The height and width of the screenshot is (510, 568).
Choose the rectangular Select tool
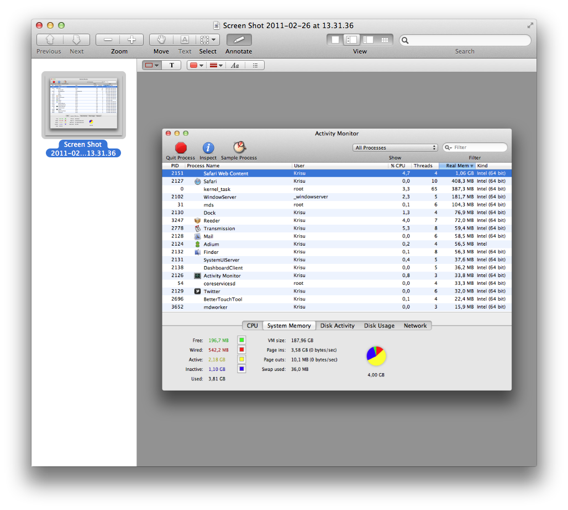pyautogui.click(x=204, y=39)
